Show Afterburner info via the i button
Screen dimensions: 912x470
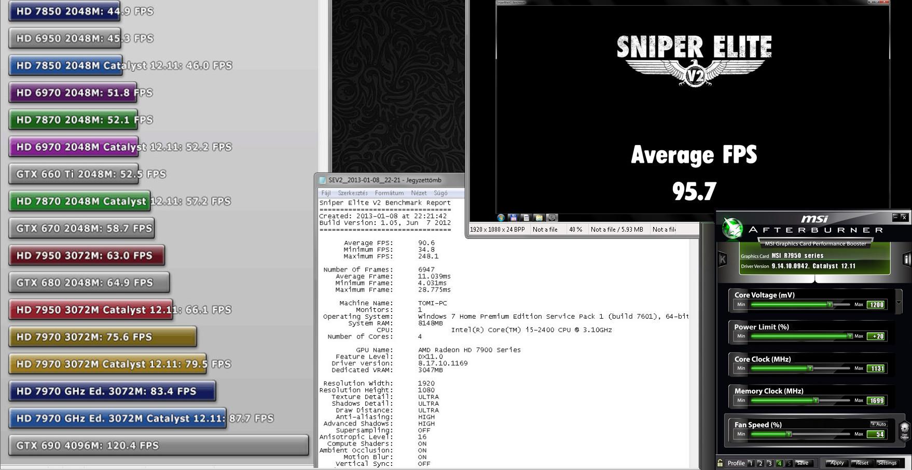click(x=907, y=259)
